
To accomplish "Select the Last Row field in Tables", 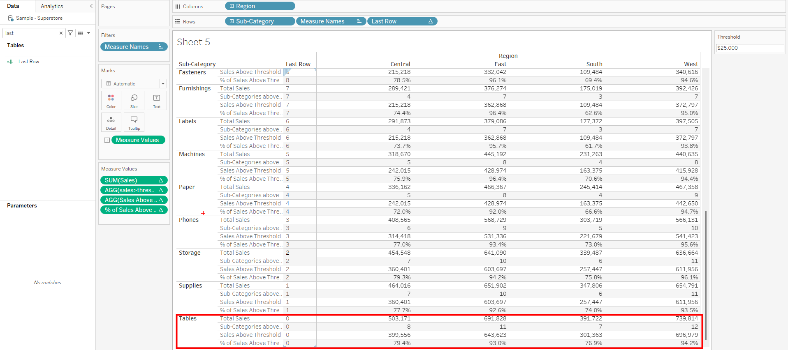I will (x=29, y=62).
